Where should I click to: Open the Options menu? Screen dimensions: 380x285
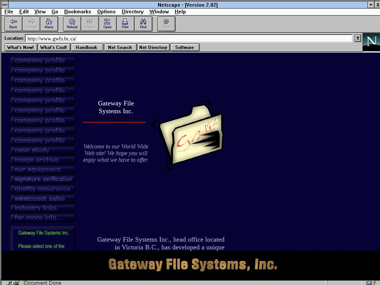(x=107, y=12)
